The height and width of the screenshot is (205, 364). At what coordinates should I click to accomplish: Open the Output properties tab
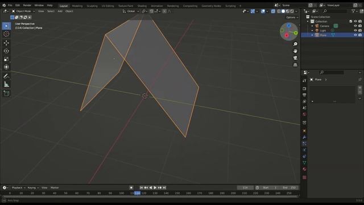304,95
